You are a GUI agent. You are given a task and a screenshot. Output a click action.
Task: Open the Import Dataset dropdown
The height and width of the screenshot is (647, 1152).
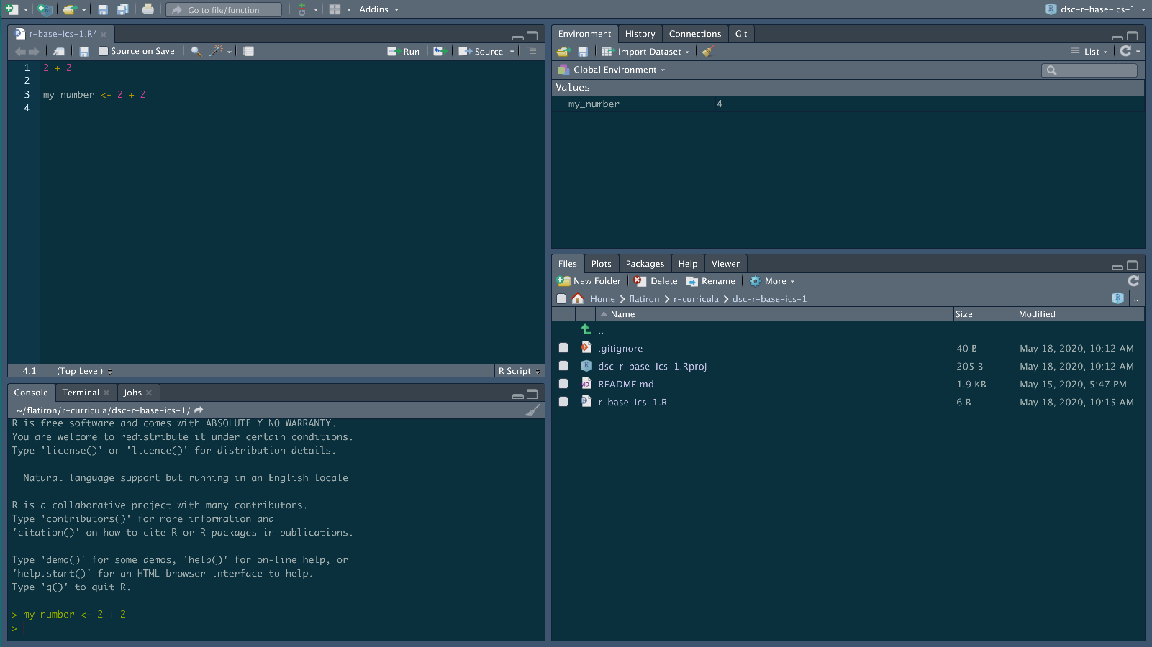click(x=645, y=52)
